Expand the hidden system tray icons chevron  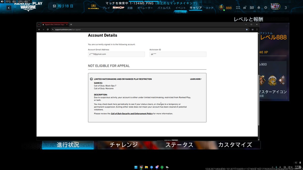pyautogui.click(x=273, y=167)
